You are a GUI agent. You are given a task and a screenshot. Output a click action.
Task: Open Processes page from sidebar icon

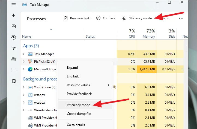click(13, 15)
